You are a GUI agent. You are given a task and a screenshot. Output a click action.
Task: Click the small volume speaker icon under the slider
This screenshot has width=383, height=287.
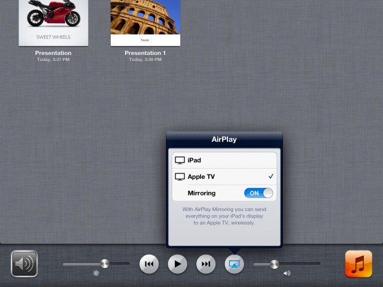[287, 273]
